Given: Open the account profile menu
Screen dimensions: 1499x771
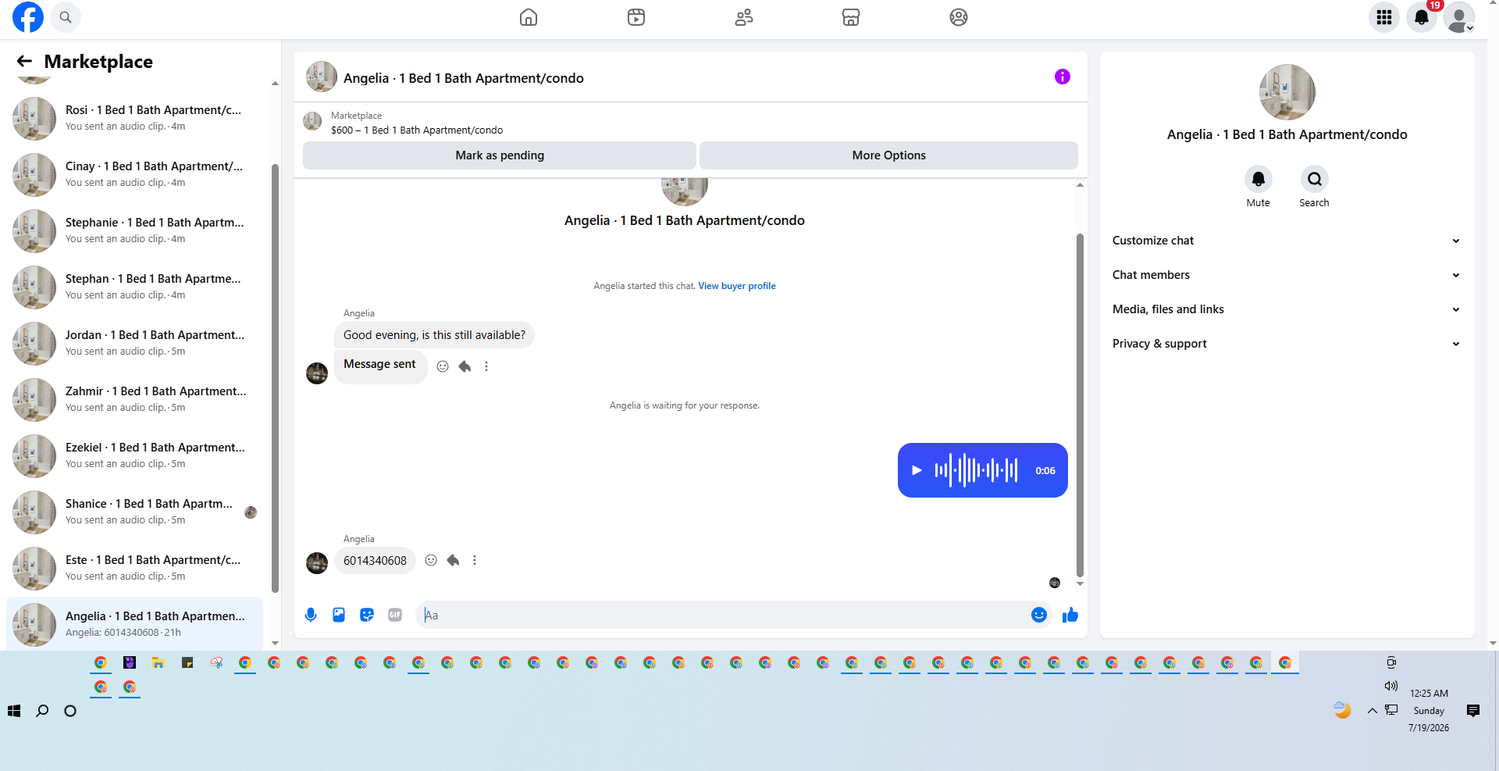Looking at the screenshot, I should coord(1459,17).
